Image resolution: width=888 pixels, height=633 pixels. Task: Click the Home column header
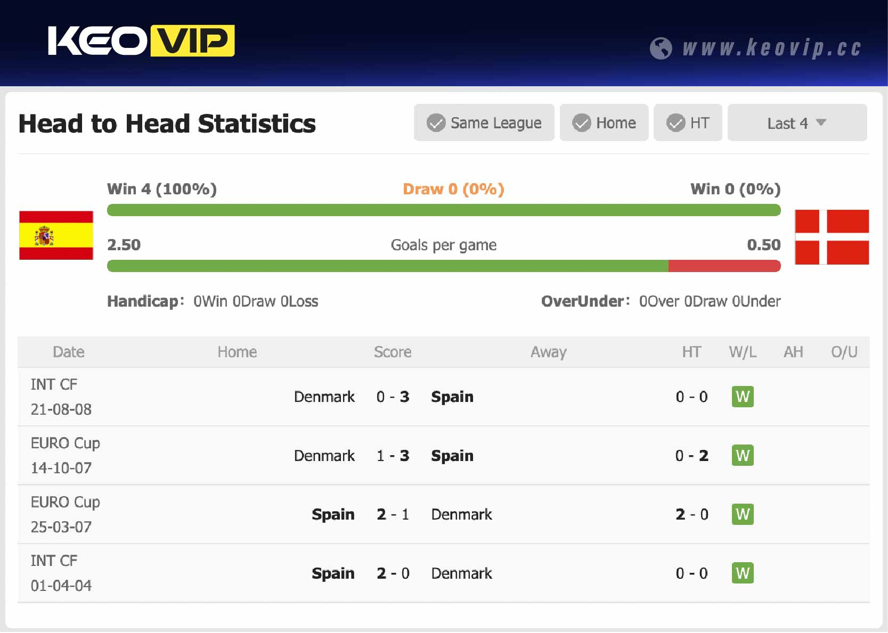point(237,352)
